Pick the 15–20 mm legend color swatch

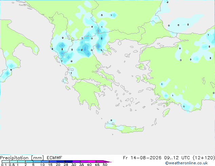[53, 162]
